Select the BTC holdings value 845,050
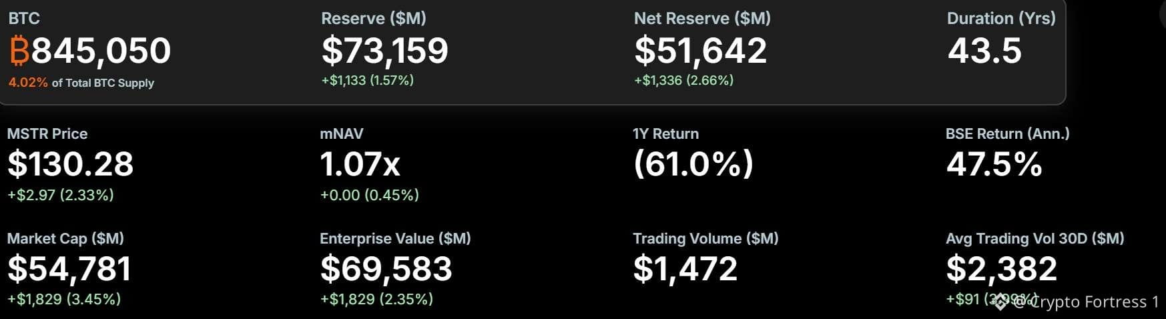The image size is (1166, 319). [x=101, y=51]
